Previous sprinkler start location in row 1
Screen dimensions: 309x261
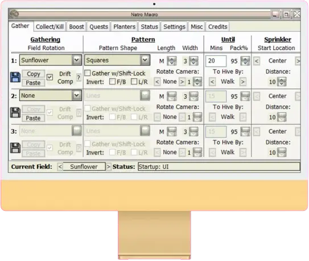coord(257,61)
